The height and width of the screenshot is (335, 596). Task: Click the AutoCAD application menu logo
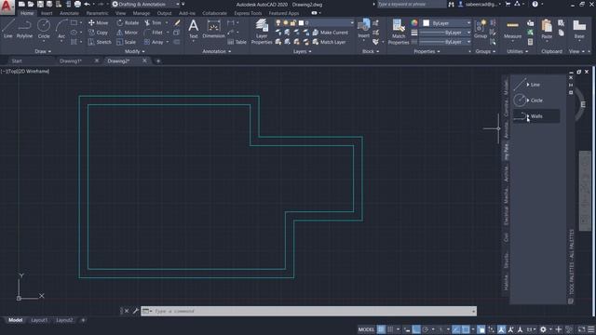tap(7, 7)
